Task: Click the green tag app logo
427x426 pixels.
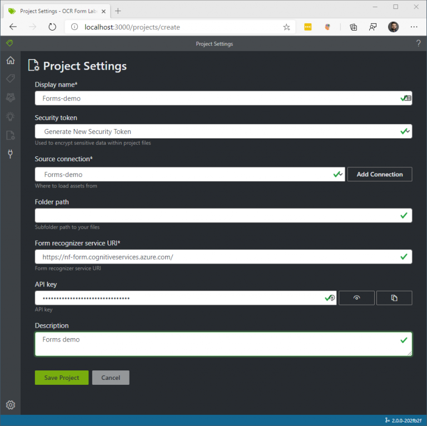Action: pyautogui.click(x=9, y=43)
